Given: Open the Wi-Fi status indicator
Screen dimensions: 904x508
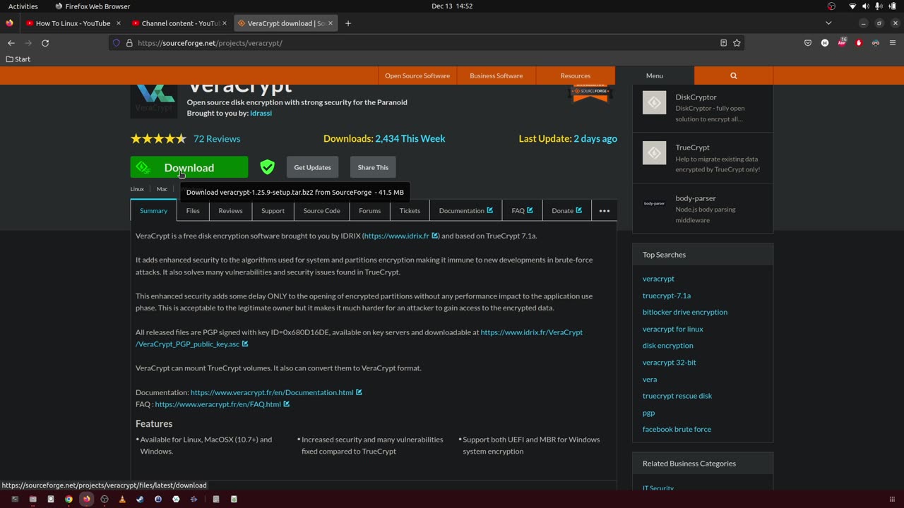Looking at the screenshot, I should [852, 6].
